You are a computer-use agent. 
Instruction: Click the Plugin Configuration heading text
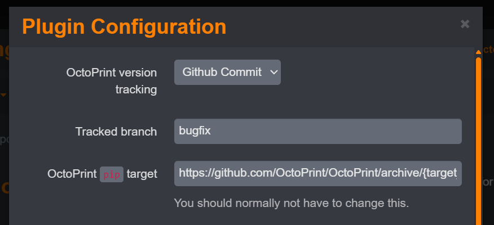tap(124, 26)
